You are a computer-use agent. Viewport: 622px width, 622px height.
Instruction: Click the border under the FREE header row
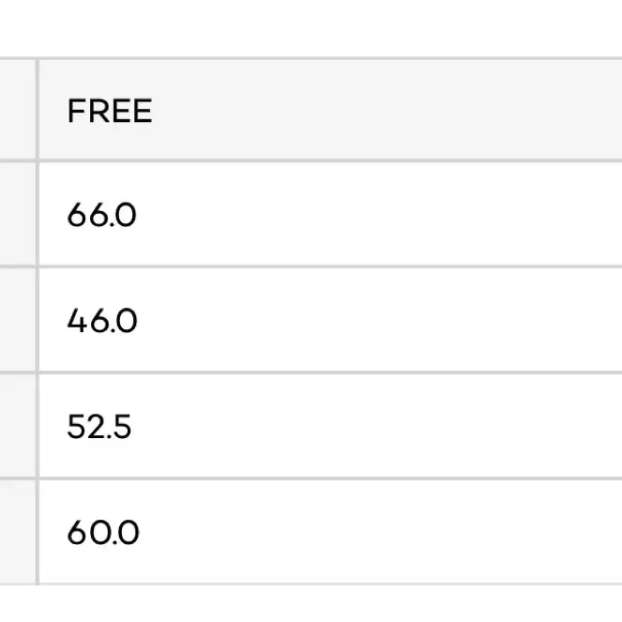tap(311, 160)
